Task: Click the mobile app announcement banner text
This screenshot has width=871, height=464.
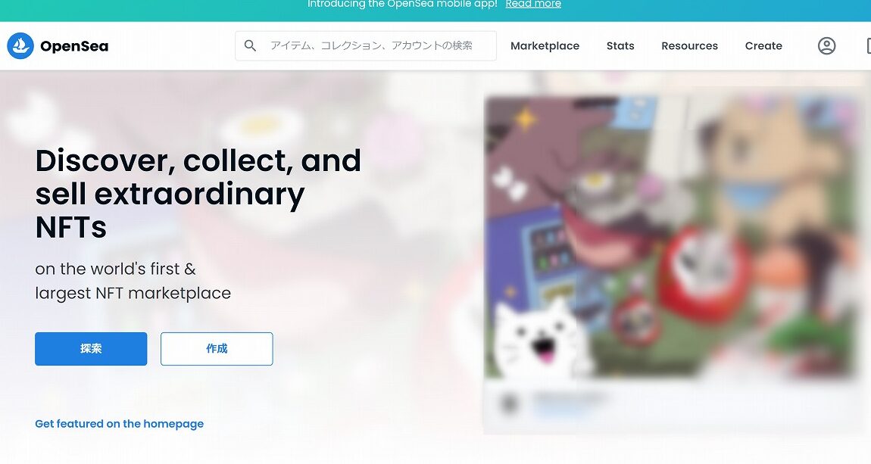Action: tap(402, 4)
